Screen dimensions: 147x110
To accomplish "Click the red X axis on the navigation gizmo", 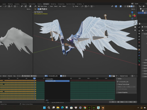I will tap(135, 16).
